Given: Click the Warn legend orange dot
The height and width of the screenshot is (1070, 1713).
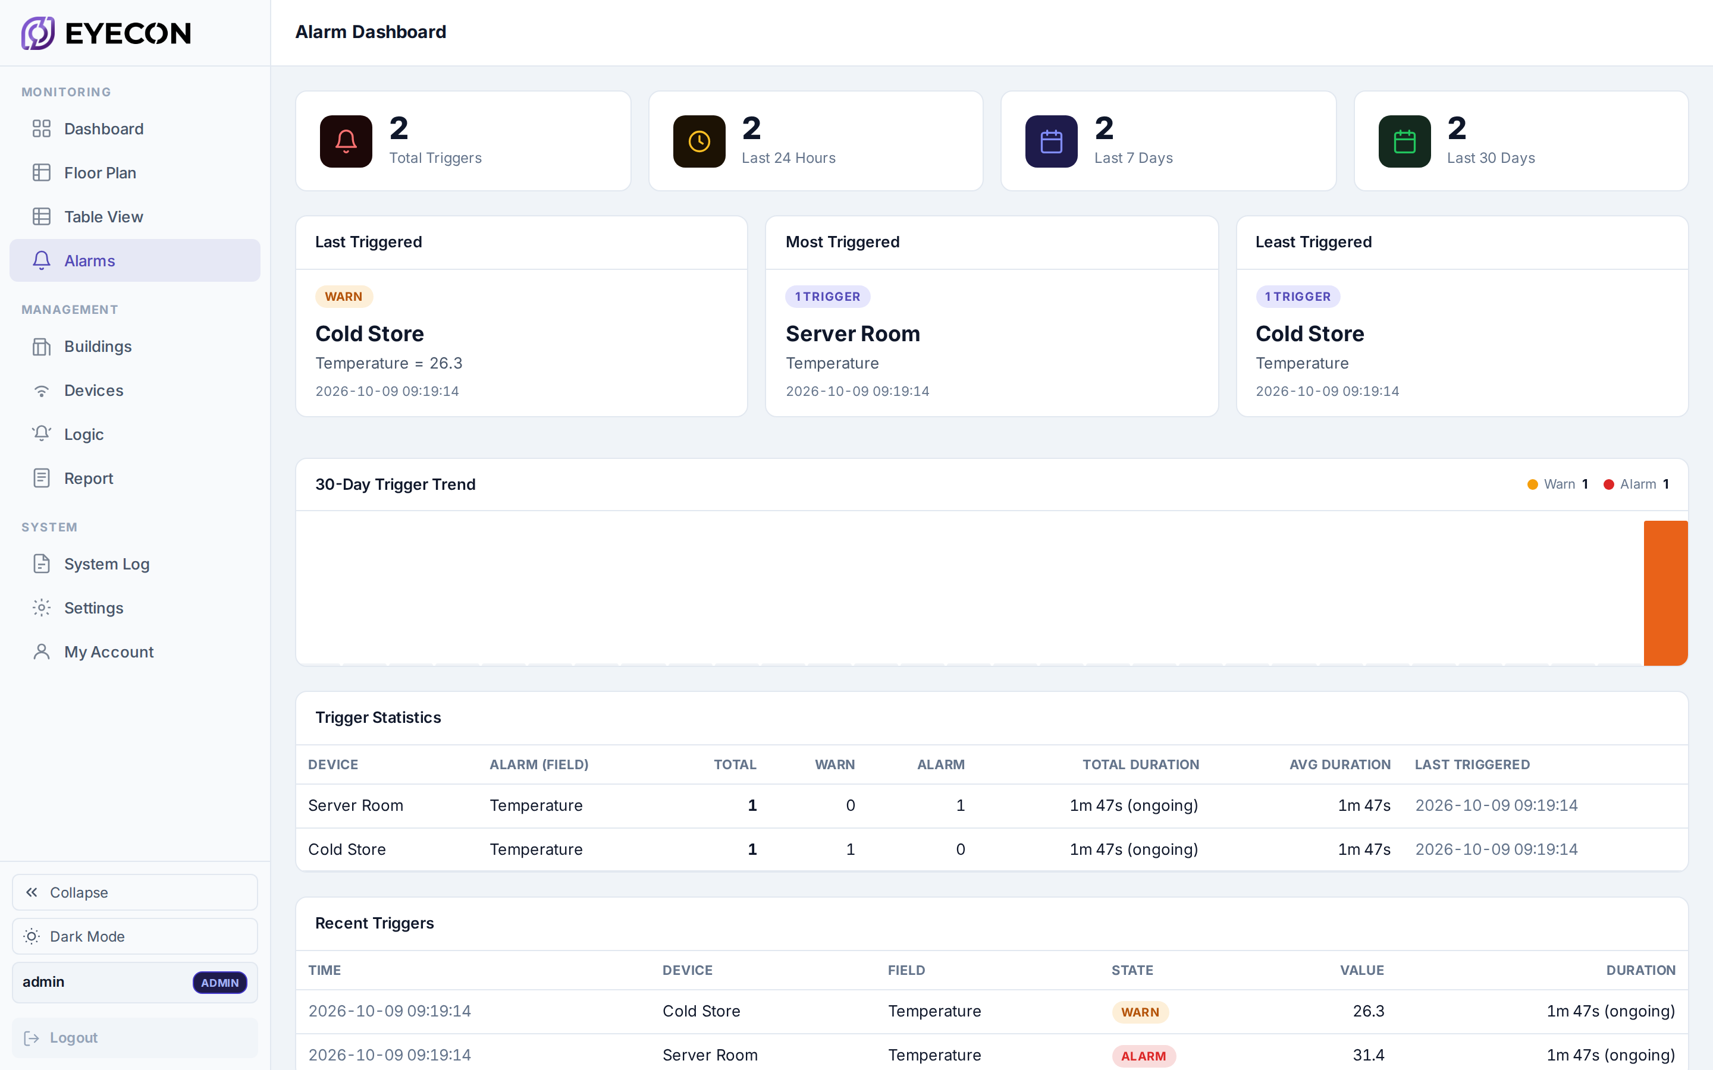Looking at the screenshot, I should click(x=1533, y=484).
